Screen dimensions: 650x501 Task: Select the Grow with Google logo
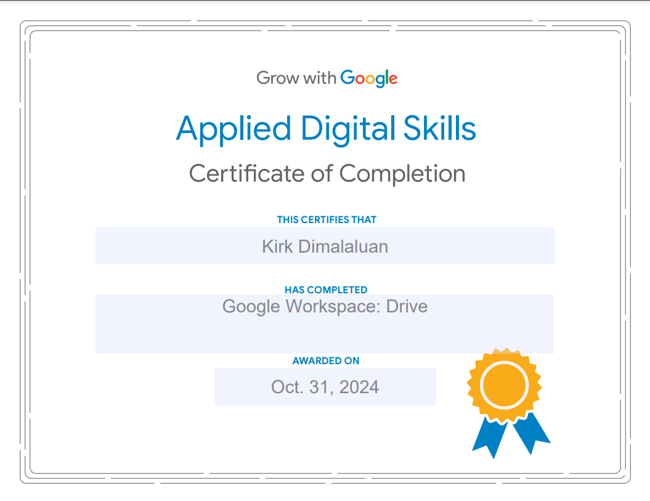pos(327,78)
